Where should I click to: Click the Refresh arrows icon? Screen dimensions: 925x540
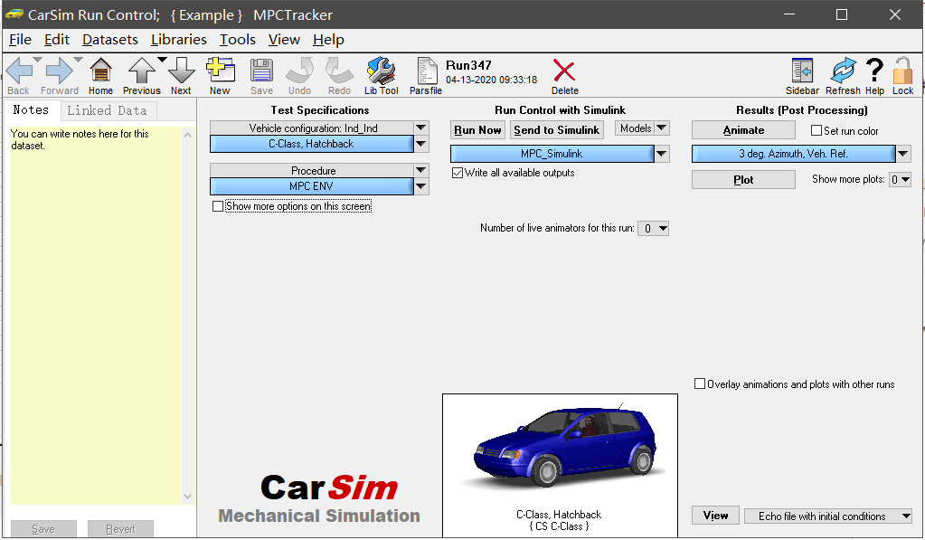coord(843,71)
